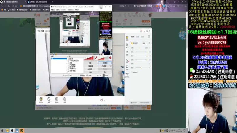Mute the microphone icon in OBS
The image size is (237, 133).
pos(96,58)
